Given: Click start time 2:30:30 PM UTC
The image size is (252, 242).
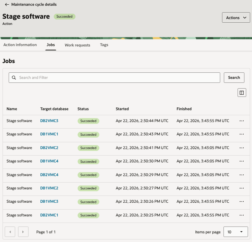Looking at the screenshot, I should [142, 161].
